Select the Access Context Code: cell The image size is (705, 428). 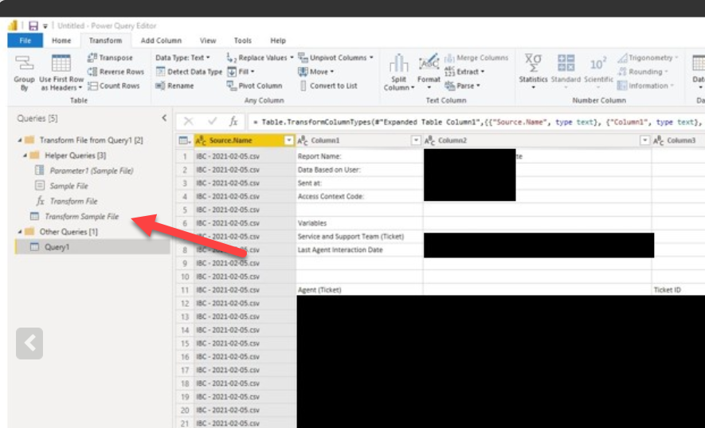pos(359,196)
